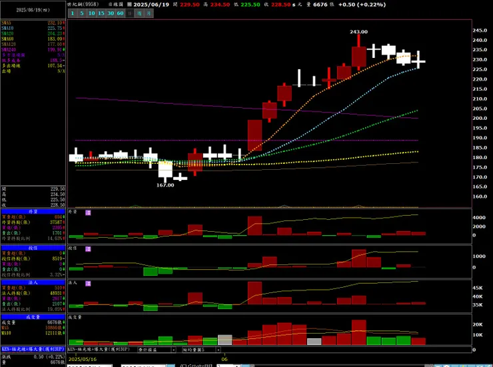The height and width of the screenshot is (367, 493).
Task: Click the small icon before 2025/06/19 header
Action: point(129,5)
